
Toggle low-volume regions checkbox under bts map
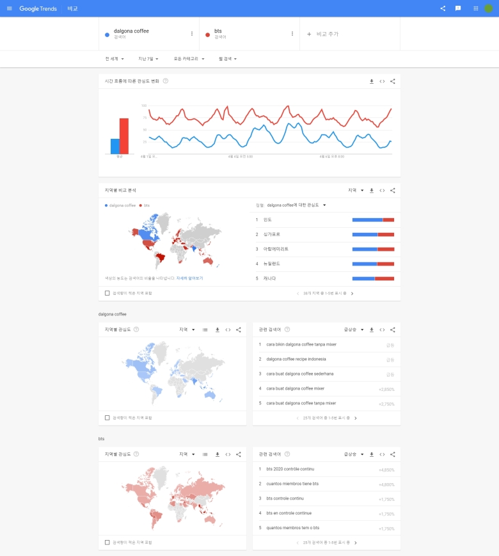pos(107,543)
